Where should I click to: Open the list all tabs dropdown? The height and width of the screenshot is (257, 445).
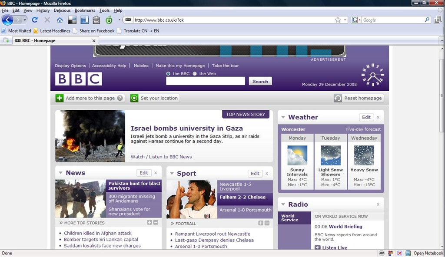coord(442,40)
